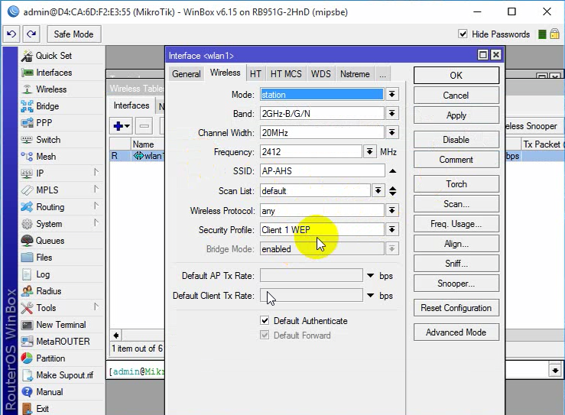Select Interfaces tab in Wireless Tables

132,105
